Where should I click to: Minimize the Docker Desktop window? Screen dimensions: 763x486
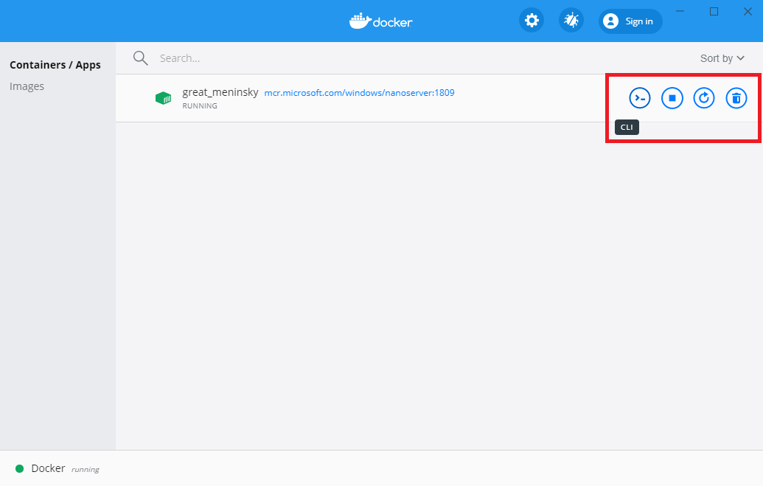tap(679, 11)
